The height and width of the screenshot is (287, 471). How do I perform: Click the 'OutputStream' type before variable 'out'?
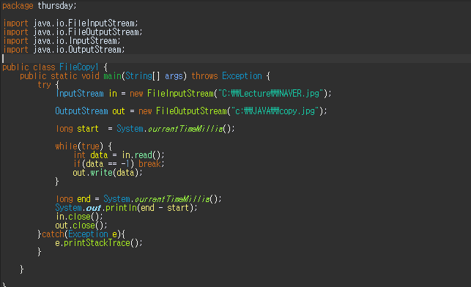[x=81, y=111]
